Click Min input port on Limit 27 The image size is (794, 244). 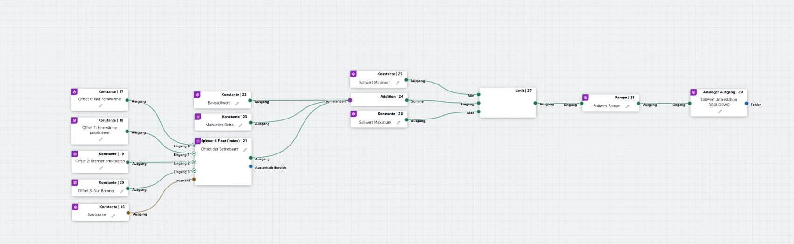coord(479,95)
